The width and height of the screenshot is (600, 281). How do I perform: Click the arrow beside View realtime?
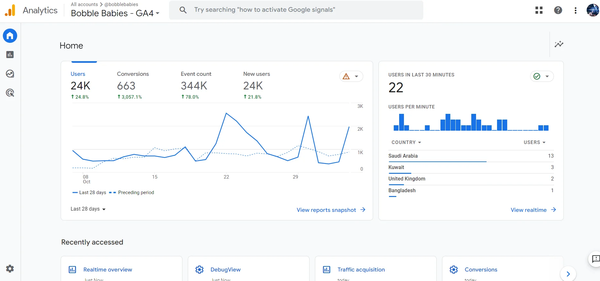554,210
